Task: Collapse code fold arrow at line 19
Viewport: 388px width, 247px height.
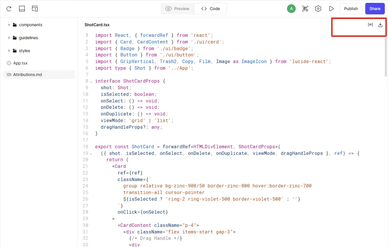Action: tap(91, 154)
